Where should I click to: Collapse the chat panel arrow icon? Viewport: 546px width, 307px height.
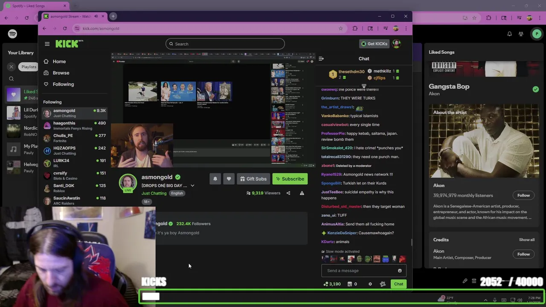click(321, 58)
